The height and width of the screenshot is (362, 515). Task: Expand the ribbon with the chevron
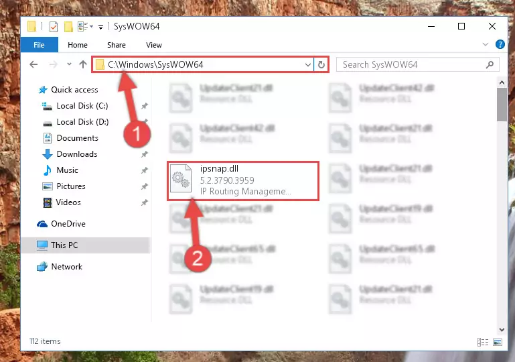[x=485, y=44]
